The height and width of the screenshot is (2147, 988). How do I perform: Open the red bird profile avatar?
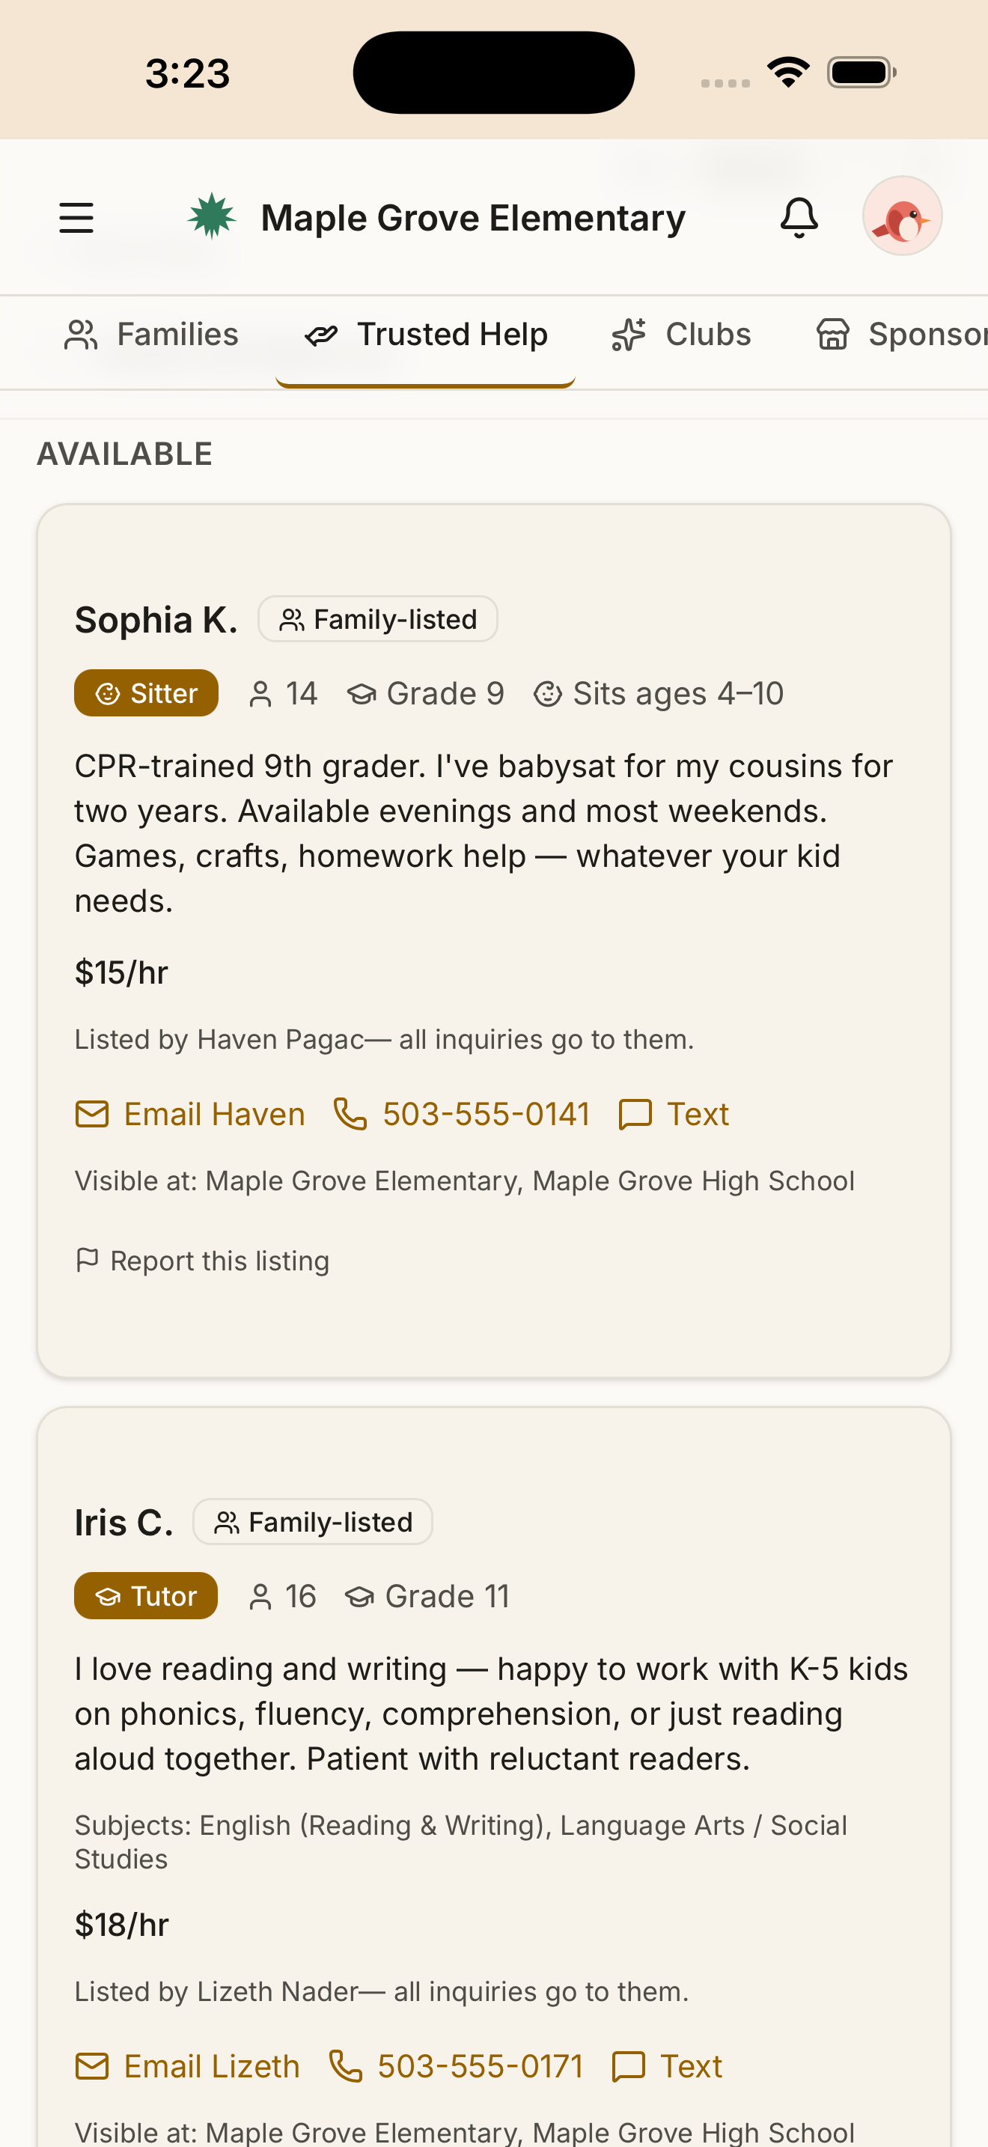[x=901, y=216]
